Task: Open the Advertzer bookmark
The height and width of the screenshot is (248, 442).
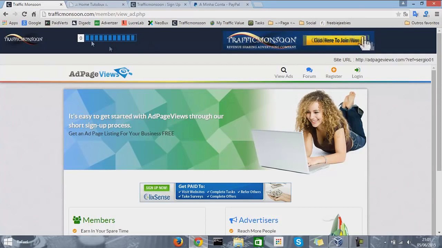Action: coord(106,23)
